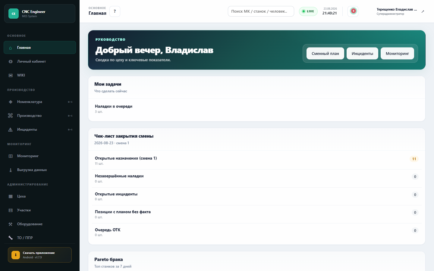The width and height of the screenshot is (434, 271).
Task: Open Наладки в очереди task row
Action: (x=257, y=109)
